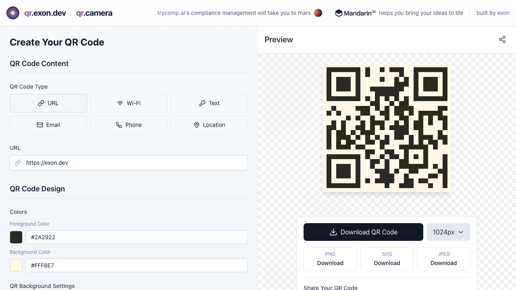Open the Background Color swatch picker
The image size is (516, 290).
click(16, 265)
